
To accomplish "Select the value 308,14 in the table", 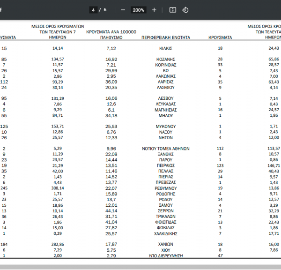I will click(58, 188).
